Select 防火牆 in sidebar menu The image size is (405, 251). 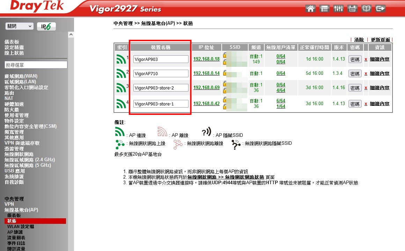tap(12, 110)
